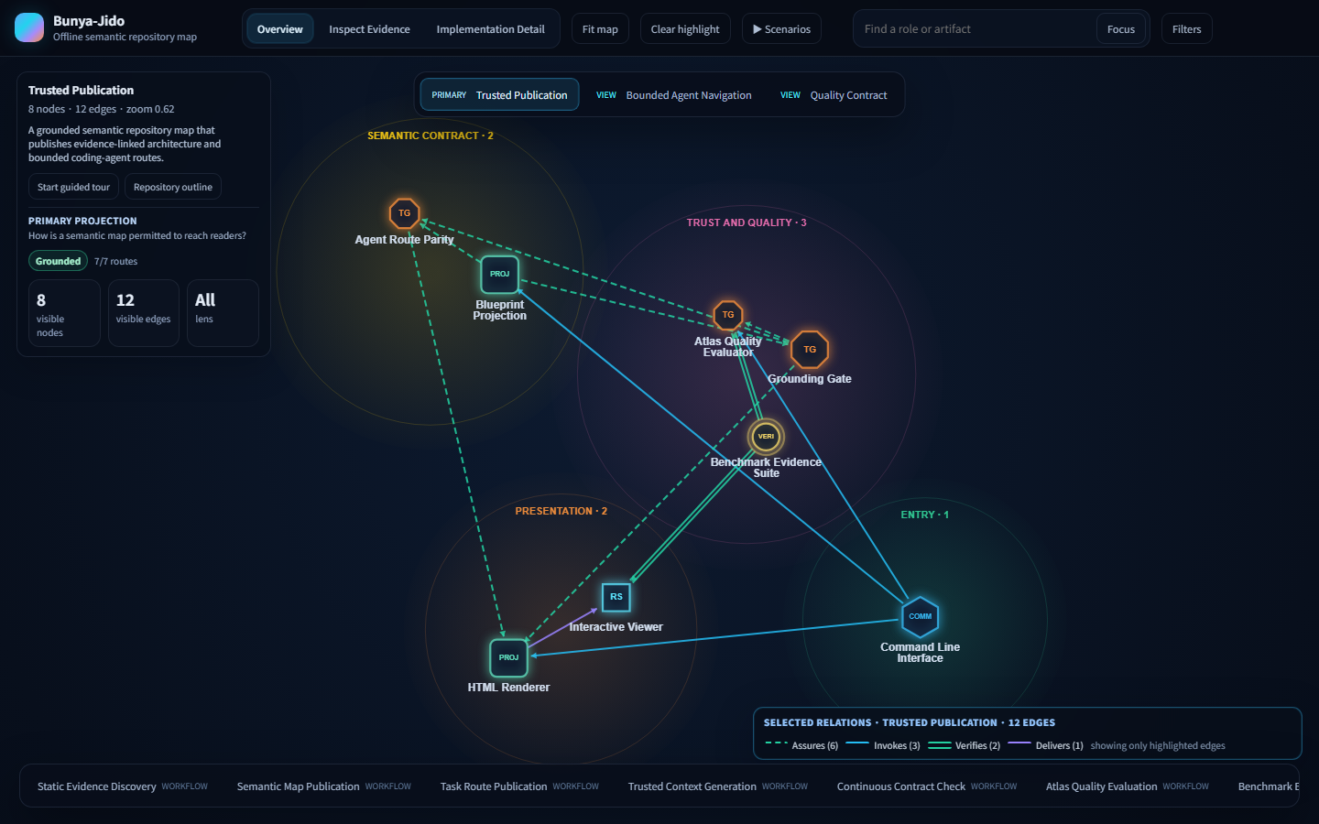Open the Repository outline
The width and height of the screenshot is (1319, 824).
(173, 187)
